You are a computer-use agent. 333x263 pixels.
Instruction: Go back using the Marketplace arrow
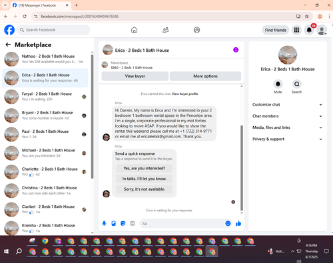point(8,44)
